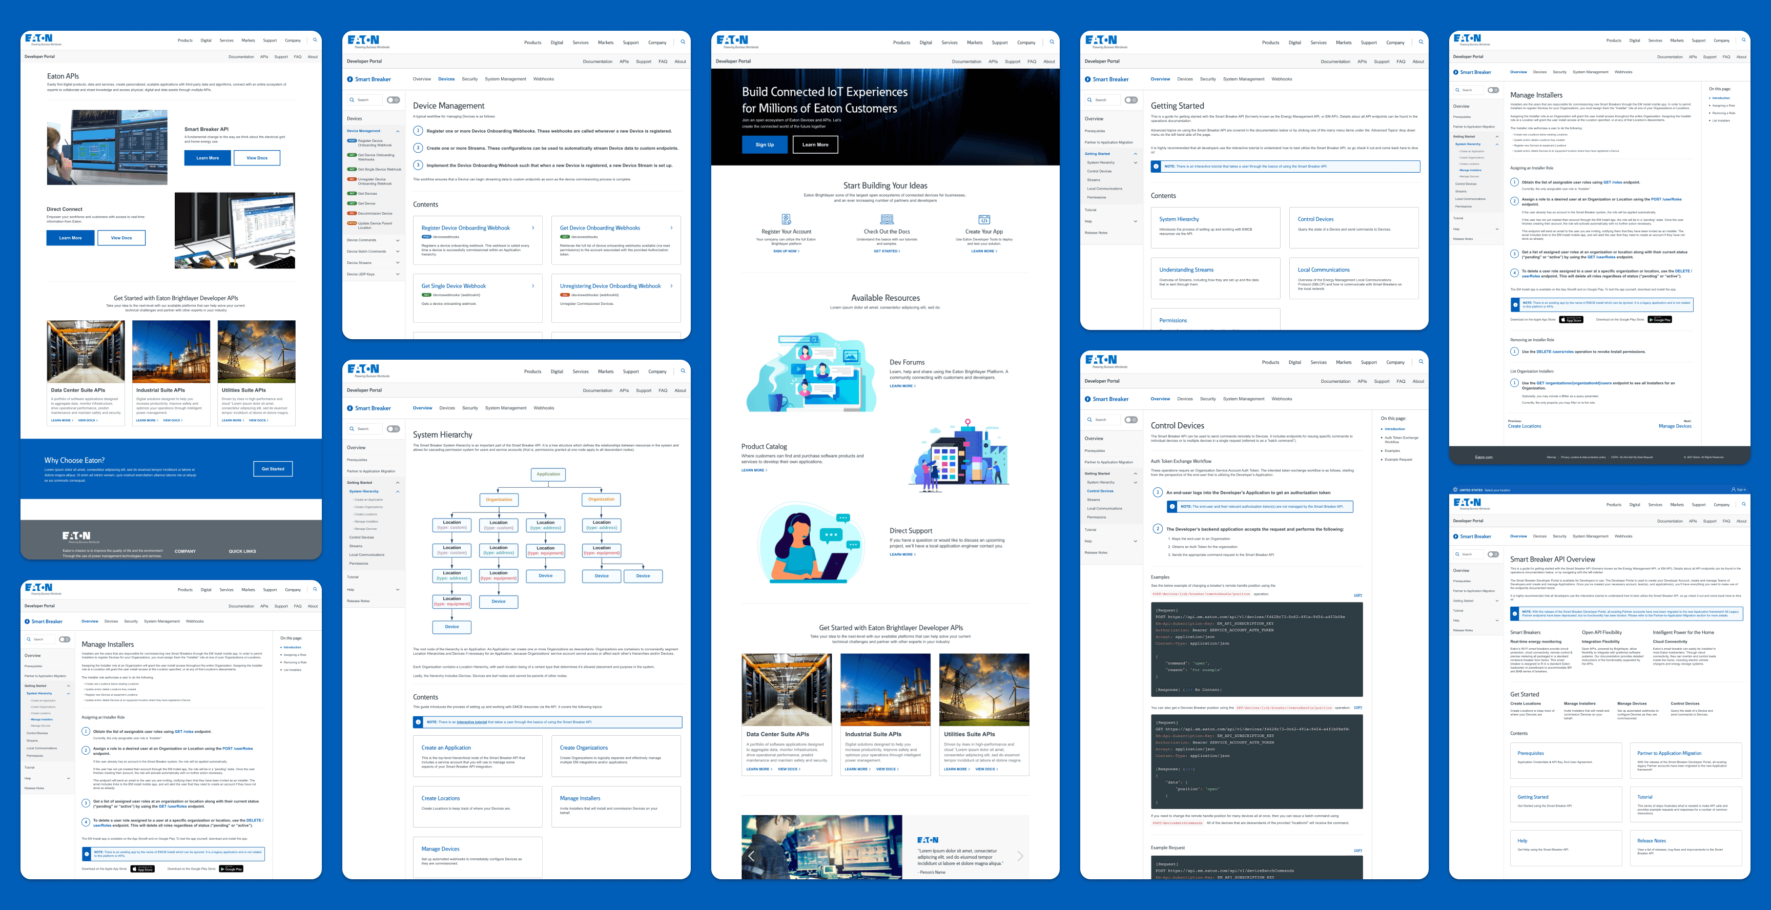Click header search icon on Build Connected IoT page

1051,42
